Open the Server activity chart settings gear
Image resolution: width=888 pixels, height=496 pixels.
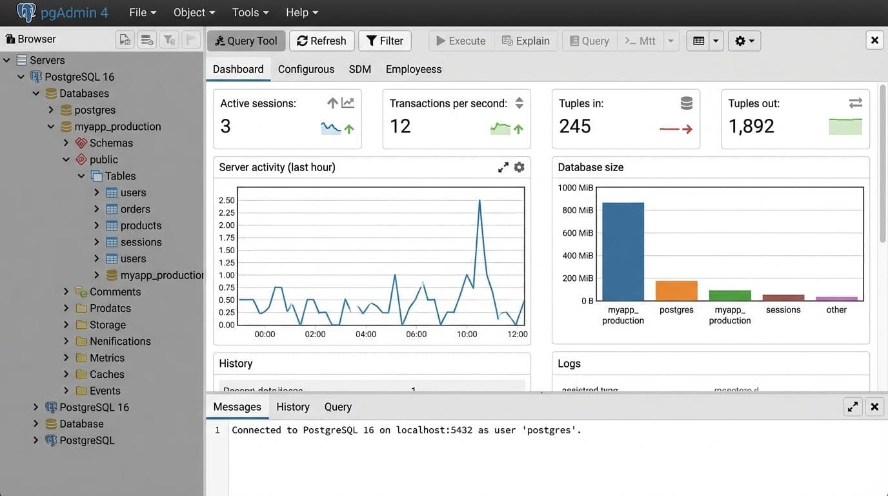(x=520, y=167)
